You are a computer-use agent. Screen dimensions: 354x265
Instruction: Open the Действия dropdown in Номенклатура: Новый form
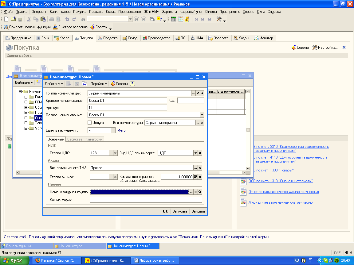click(x=54, y=84)
